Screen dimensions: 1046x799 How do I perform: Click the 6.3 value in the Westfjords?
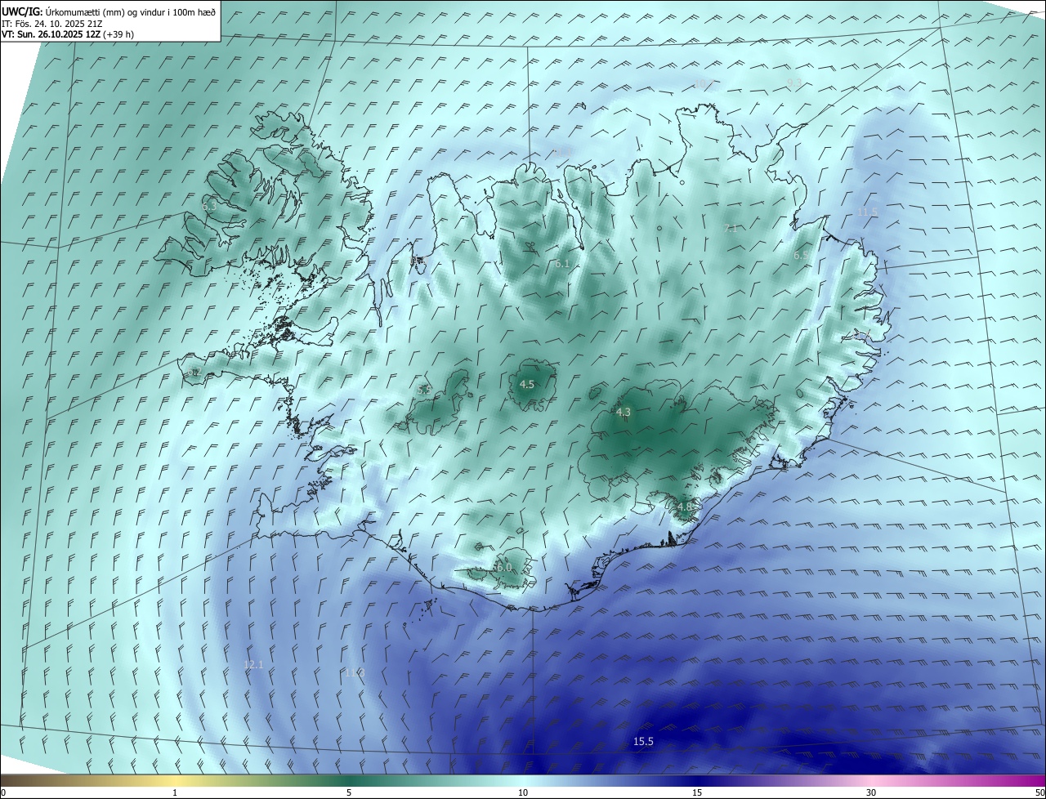click(x=210, y=207)
